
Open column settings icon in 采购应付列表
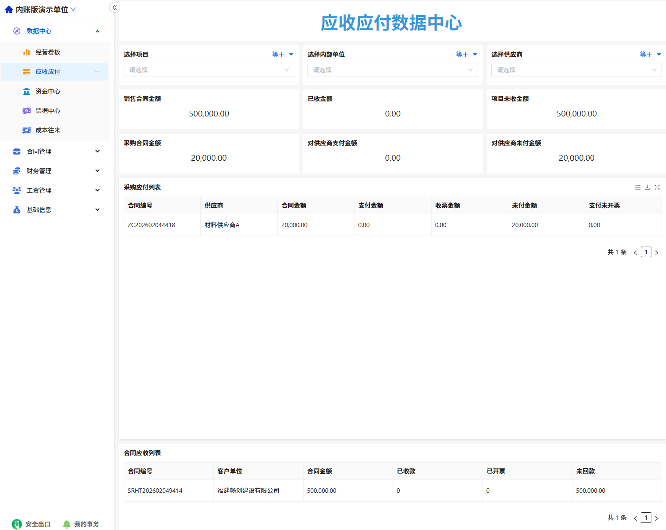pos(638,187)
